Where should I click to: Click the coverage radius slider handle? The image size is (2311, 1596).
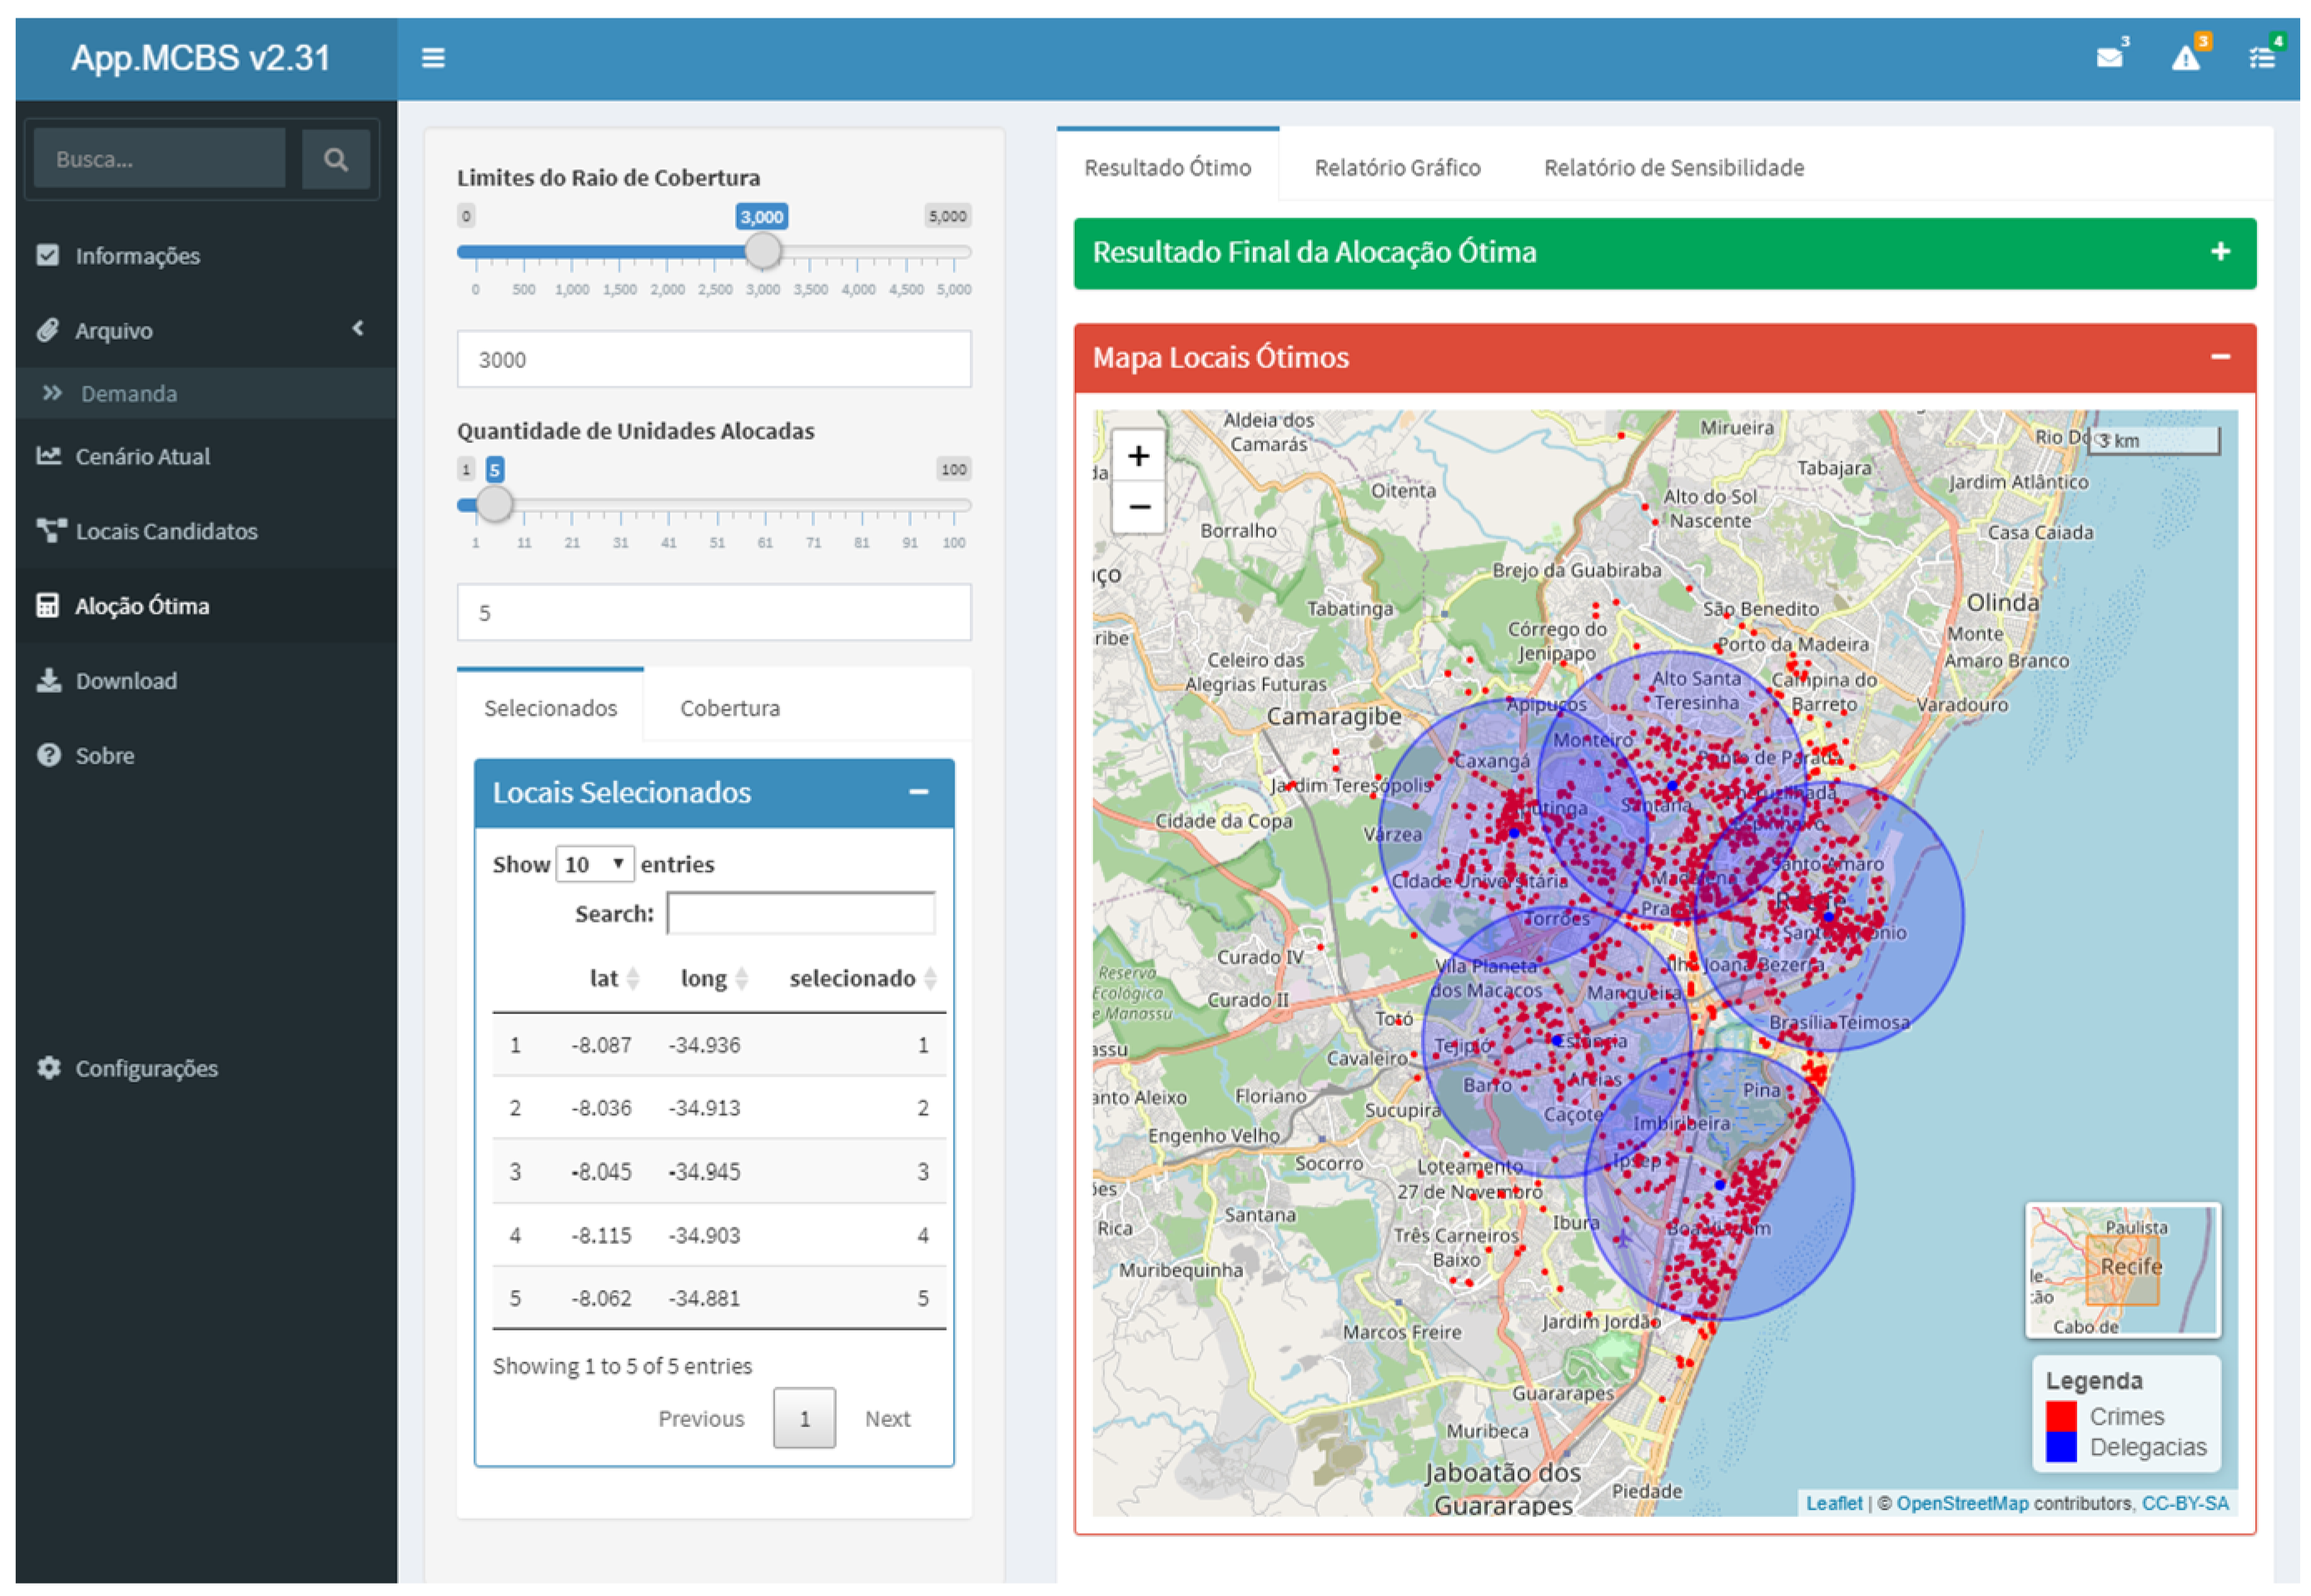762,251
